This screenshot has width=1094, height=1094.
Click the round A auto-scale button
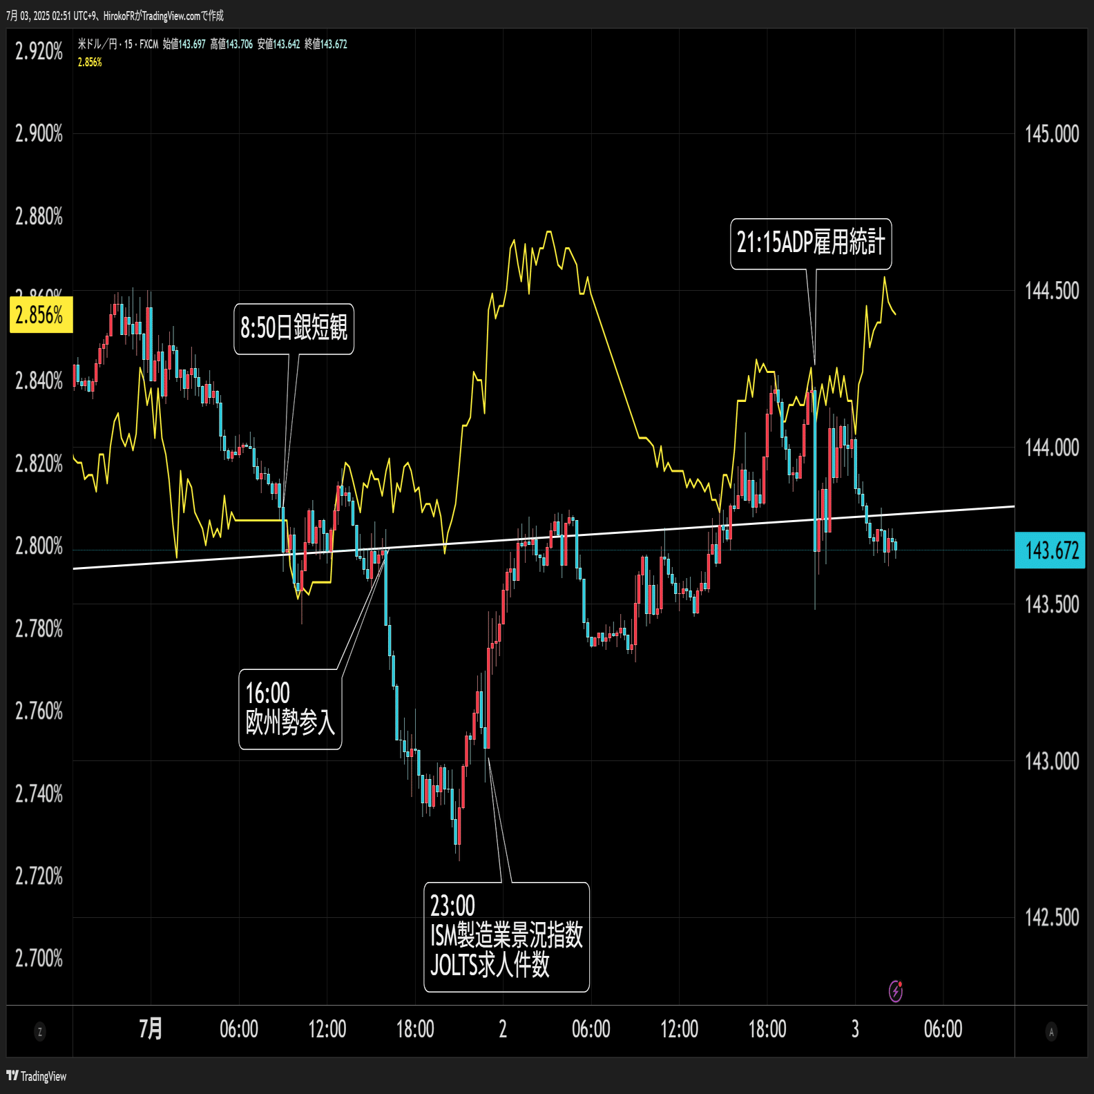pyautogui.click(x=1051, y=1032)
